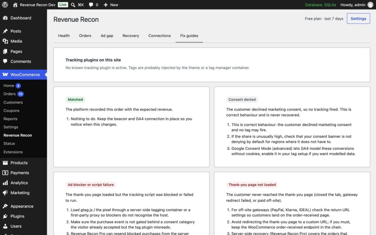Image resolution: width=376 pixels, height=235 pixels.
Task: Click Free plan · last 7 days text
Action: point(324,19)
